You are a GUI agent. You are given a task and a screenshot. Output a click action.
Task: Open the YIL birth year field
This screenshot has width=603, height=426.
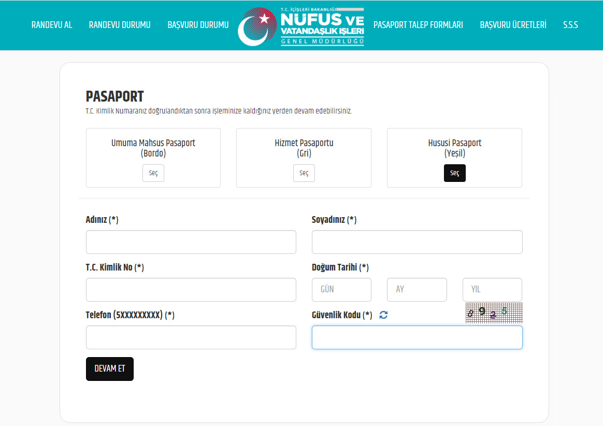492,290
